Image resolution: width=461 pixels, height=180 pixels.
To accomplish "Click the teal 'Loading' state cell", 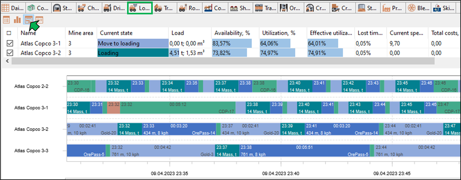I will (x=133, y=53).
